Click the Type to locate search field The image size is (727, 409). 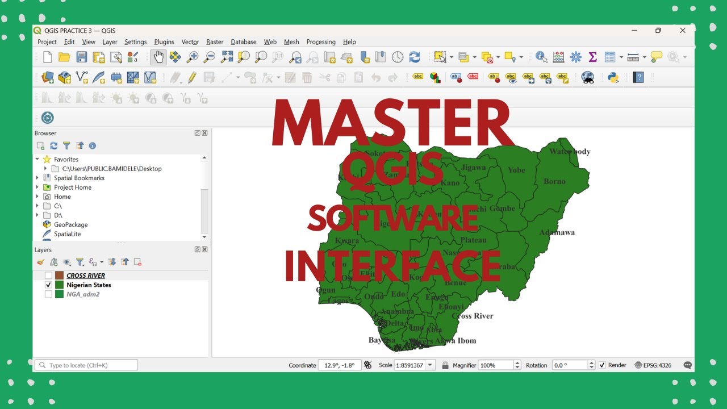86,365
